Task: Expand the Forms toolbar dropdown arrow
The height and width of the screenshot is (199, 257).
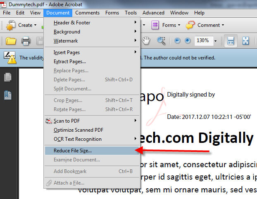Action: (179, 25)
